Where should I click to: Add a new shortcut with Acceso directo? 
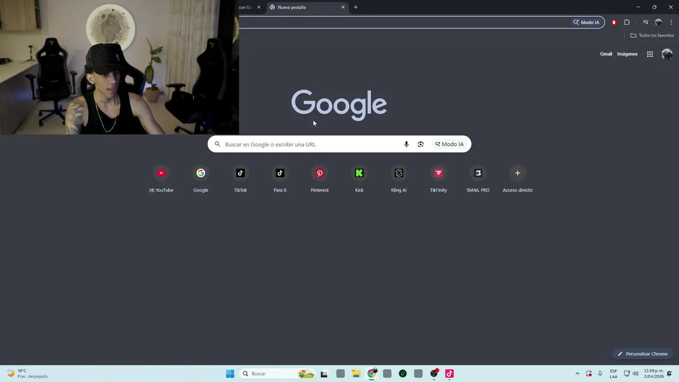click(x=518, y=179)
